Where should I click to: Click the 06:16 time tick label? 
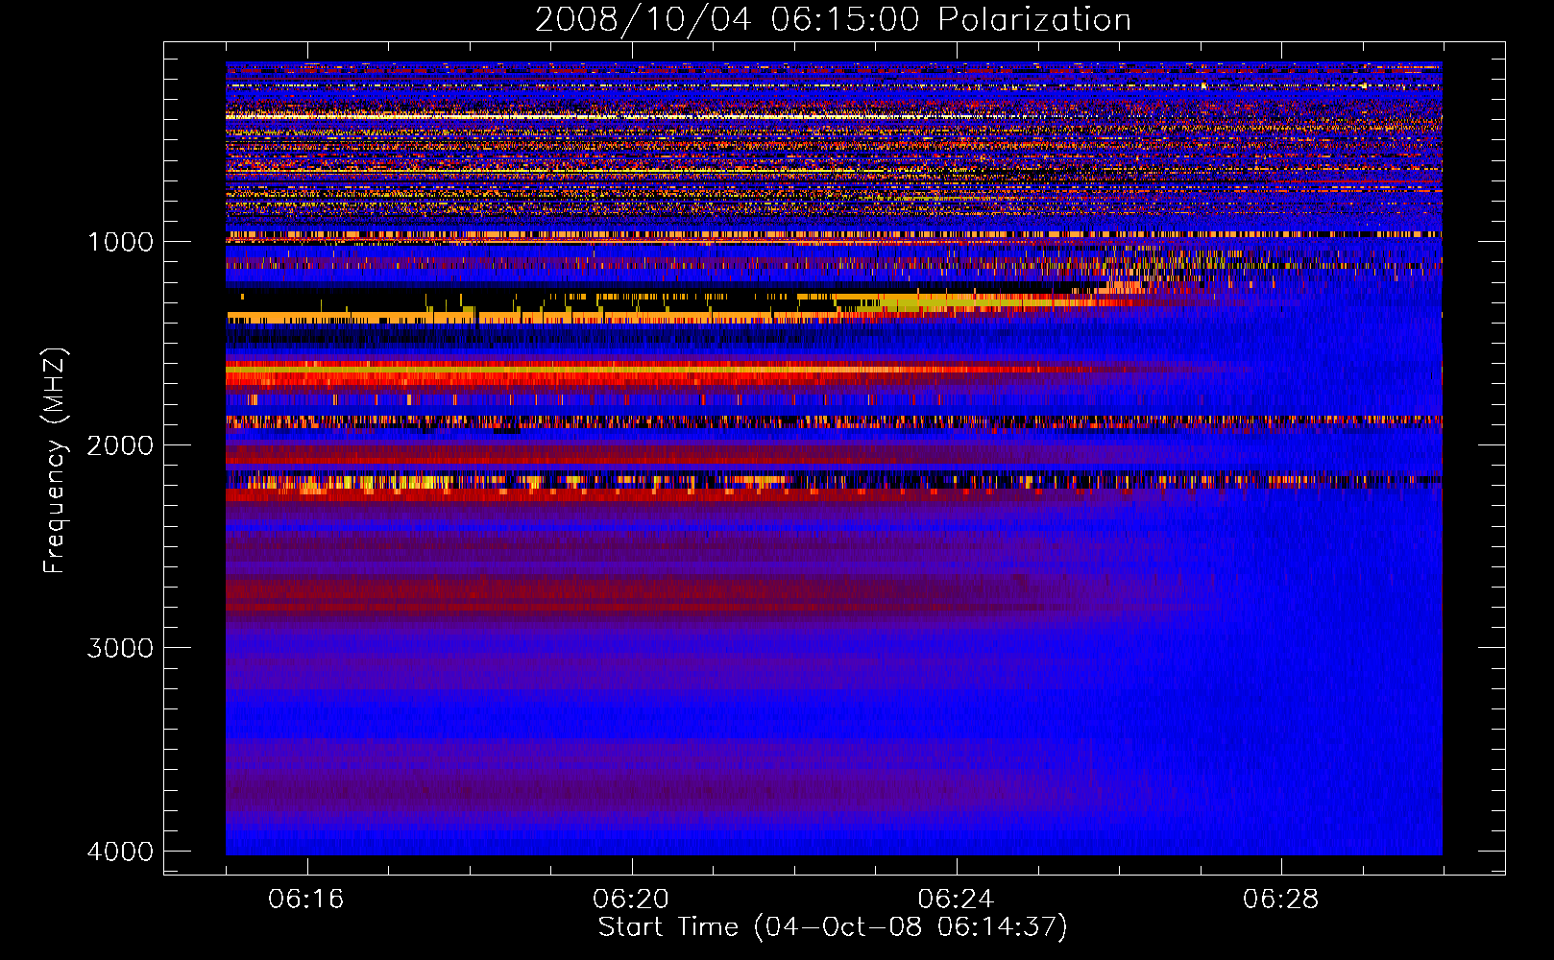[306, 900]
